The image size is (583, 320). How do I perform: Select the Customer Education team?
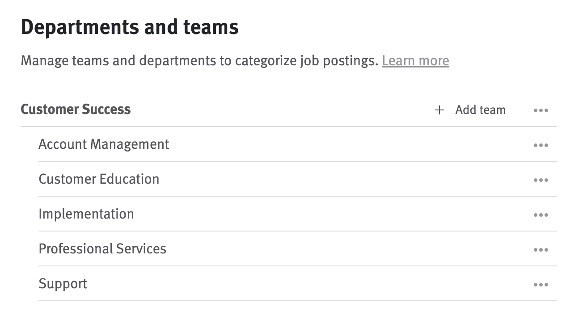pos(99,179)
